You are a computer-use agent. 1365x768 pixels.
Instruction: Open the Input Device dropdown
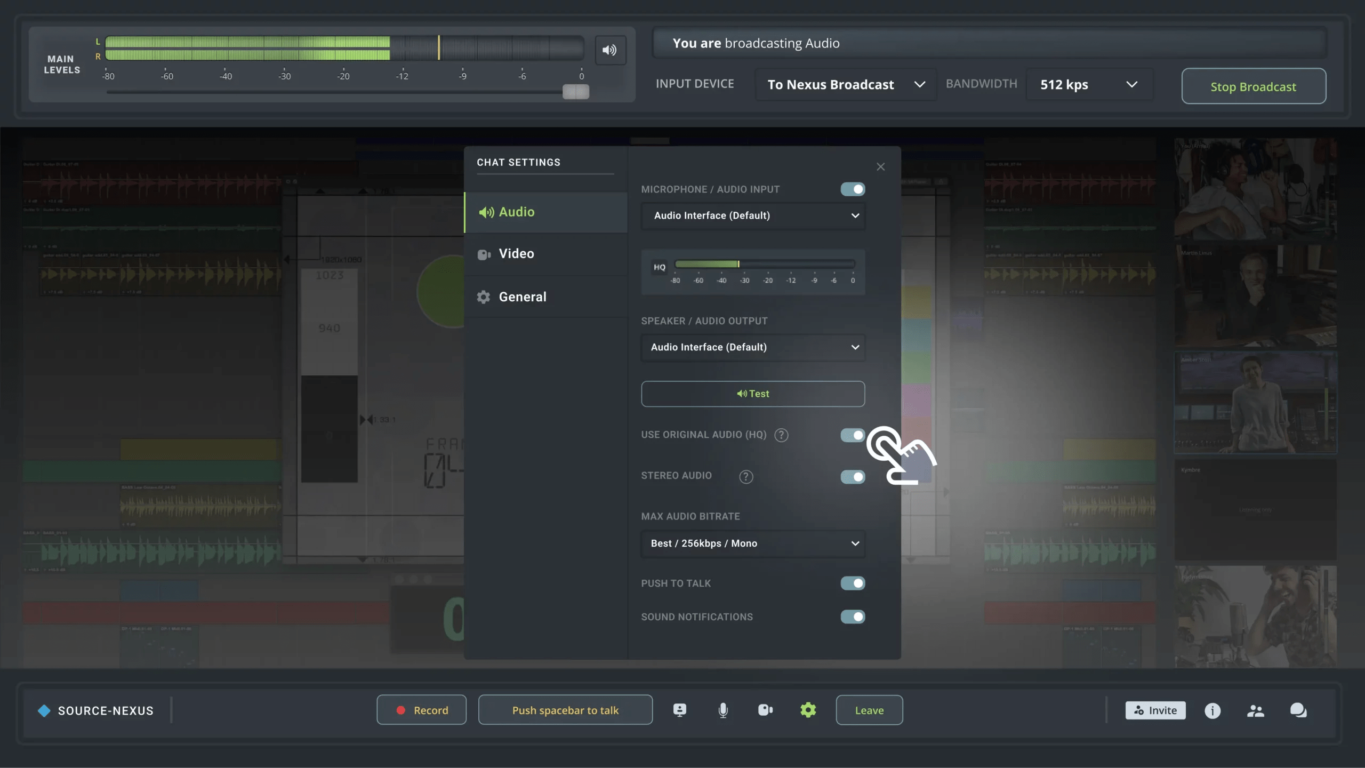[x=846, y=84]
